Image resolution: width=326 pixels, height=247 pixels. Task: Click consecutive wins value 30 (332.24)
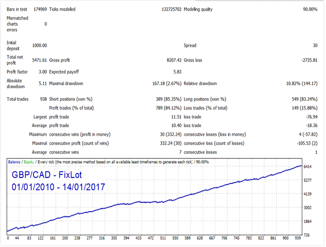[x=171, y=134]
